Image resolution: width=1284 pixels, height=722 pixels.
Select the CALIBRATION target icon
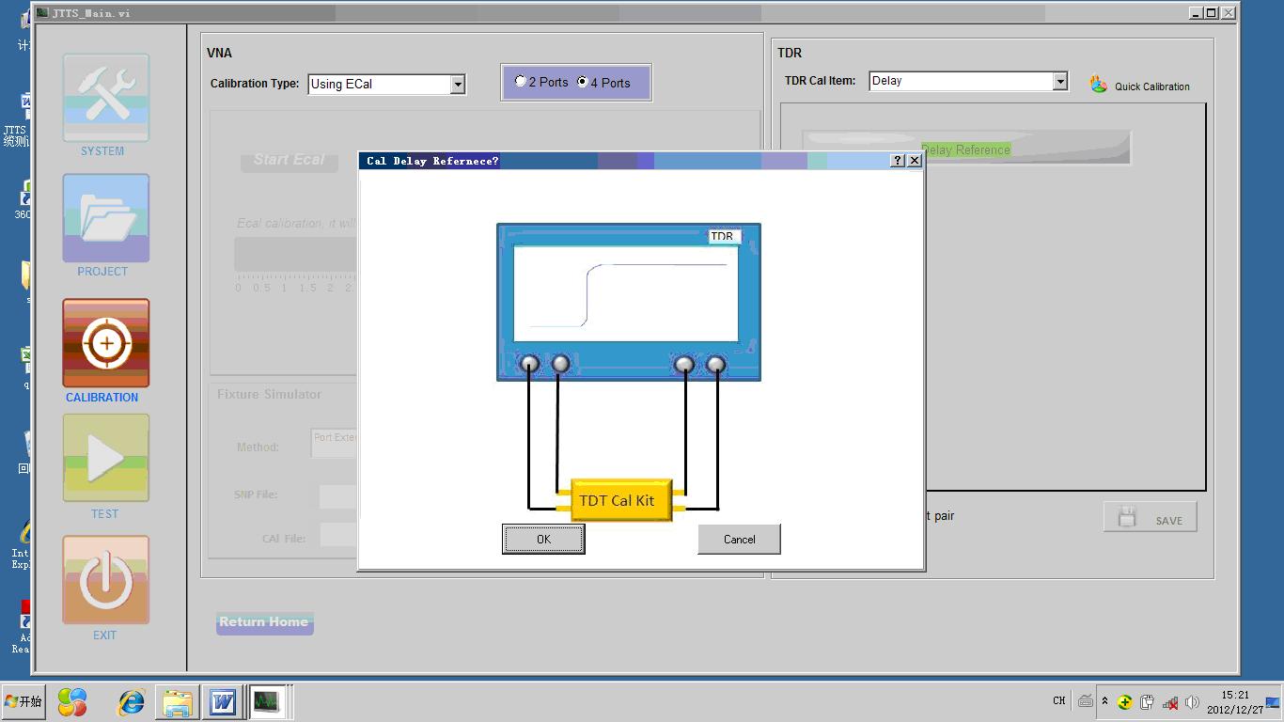[105, 343]
